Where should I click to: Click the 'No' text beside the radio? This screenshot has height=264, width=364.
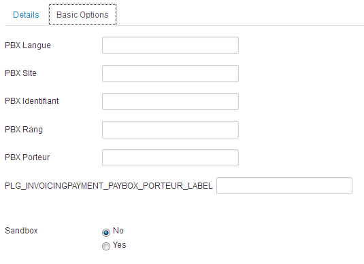tap(118, 231)
